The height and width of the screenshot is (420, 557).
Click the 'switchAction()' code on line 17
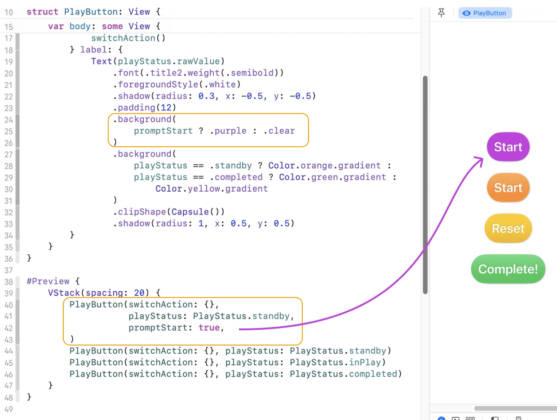128,38
